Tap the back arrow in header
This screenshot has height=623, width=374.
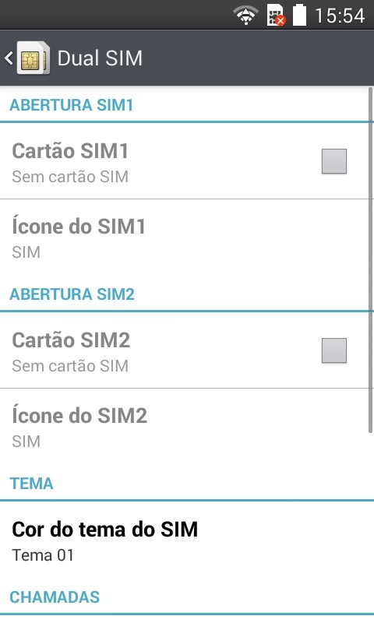pos(9,58)
